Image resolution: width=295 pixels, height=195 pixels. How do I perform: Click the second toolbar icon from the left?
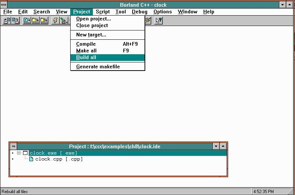tap(15, 21)
